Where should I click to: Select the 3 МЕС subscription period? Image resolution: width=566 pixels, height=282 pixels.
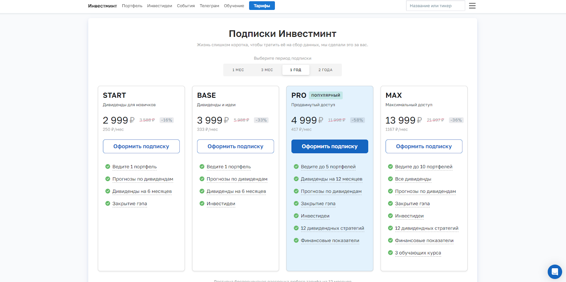point(267,70)
